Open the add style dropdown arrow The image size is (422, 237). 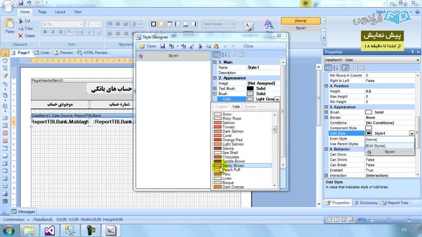(x=177, y=46)
